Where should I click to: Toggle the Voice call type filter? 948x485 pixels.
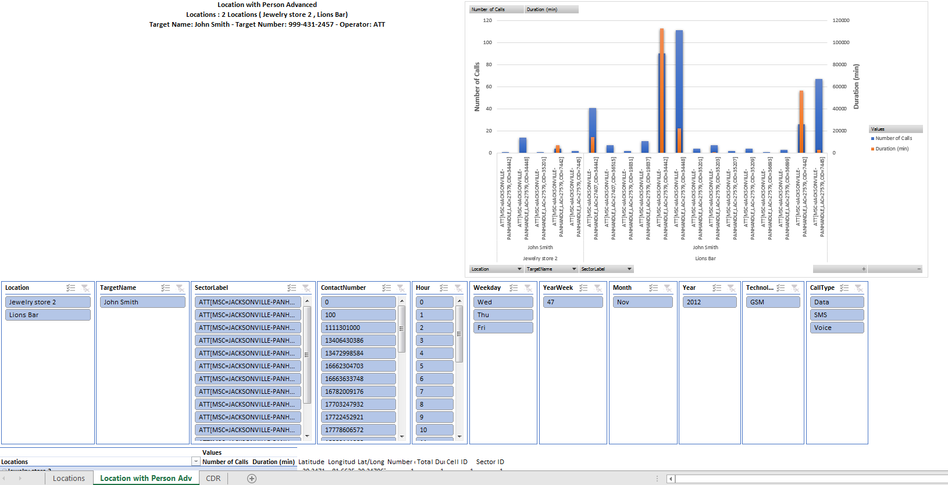point(836,328)
